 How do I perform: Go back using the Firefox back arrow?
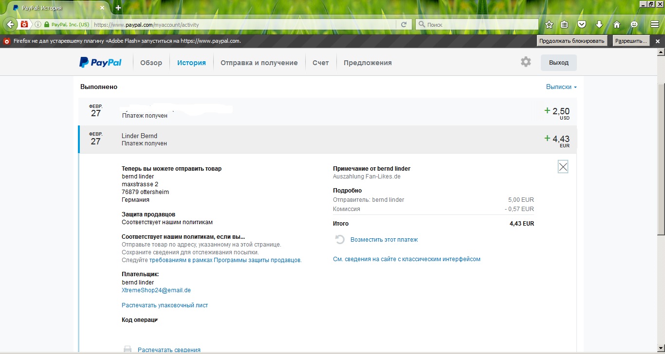[x=11, y=24]
